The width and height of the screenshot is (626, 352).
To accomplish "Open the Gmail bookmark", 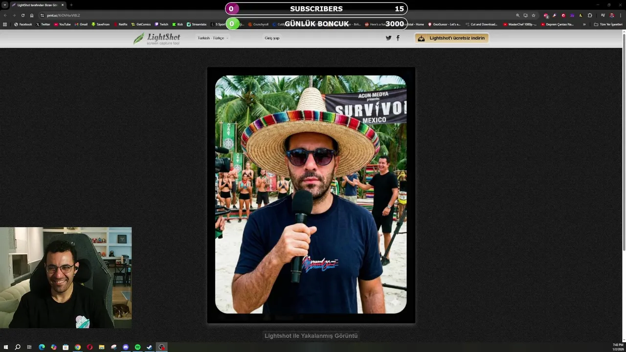I will (x=81, y=24).
